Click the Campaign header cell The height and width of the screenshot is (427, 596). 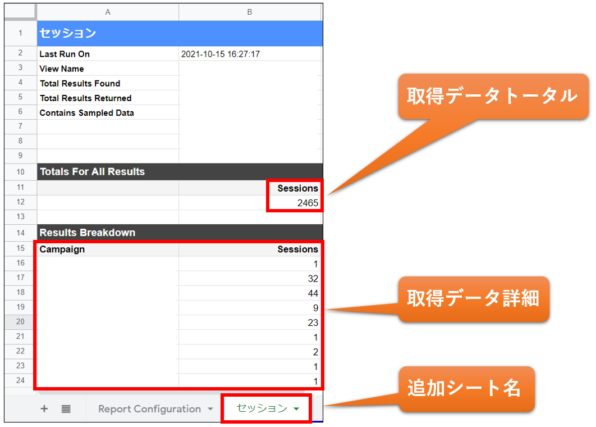(108, 249)
